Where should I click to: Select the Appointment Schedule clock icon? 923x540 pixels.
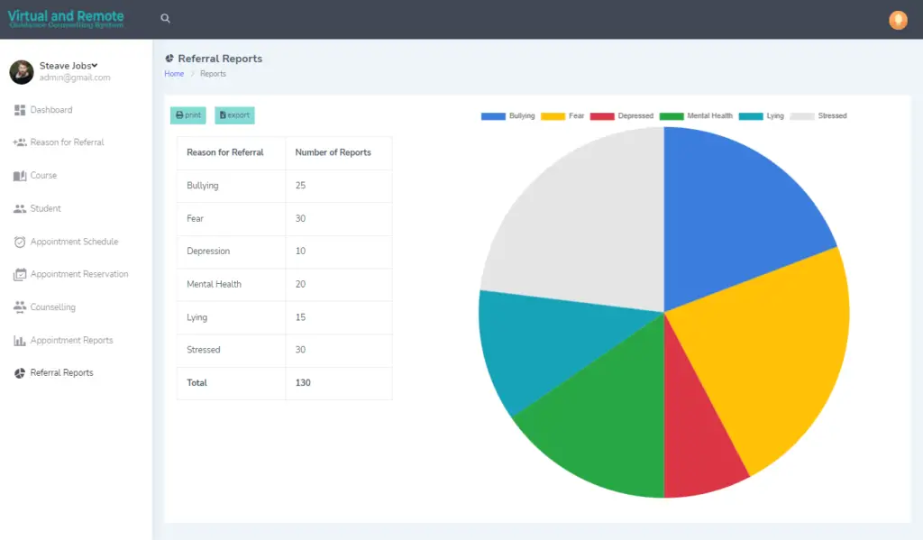pyautogui.click(x=19, y=242)
